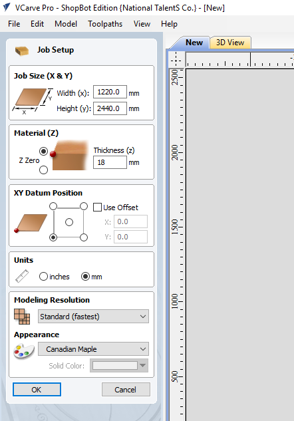The height and width of the screenshot is (421, 294).
Task: Set XY datum to center
Action: [69, 222]
